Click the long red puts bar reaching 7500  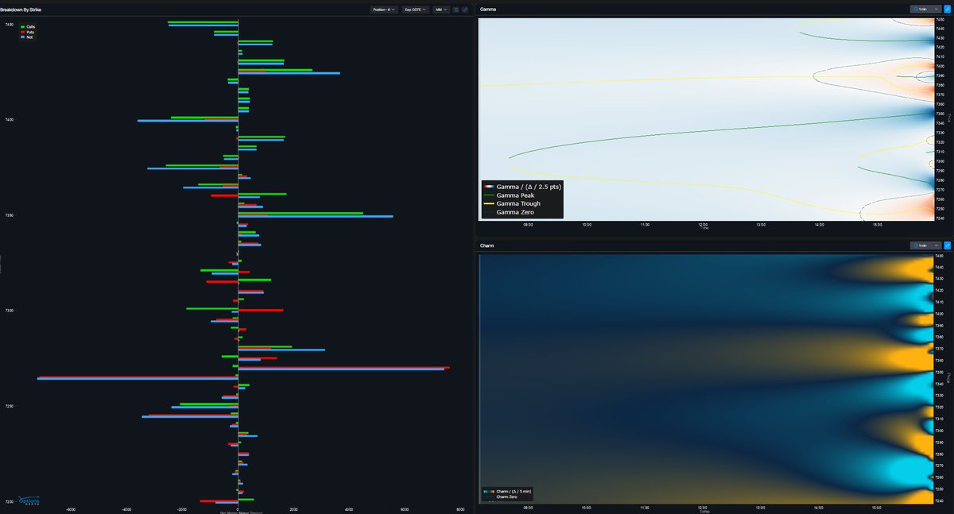[344, 367]
